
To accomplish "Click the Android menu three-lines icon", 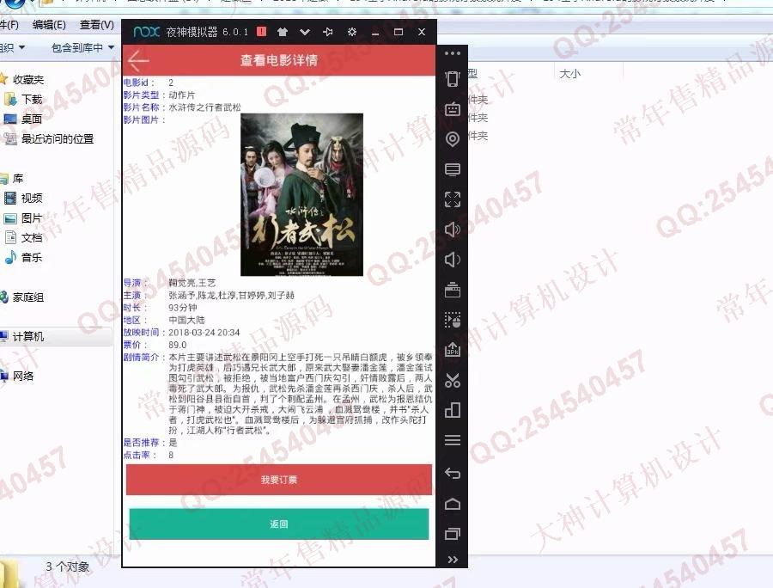I will [x=452, y=440].
